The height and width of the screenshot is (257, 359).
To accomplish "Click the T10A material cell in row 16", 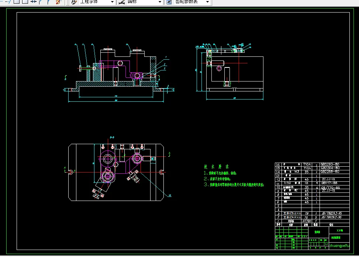I will (x=307, y=164).
